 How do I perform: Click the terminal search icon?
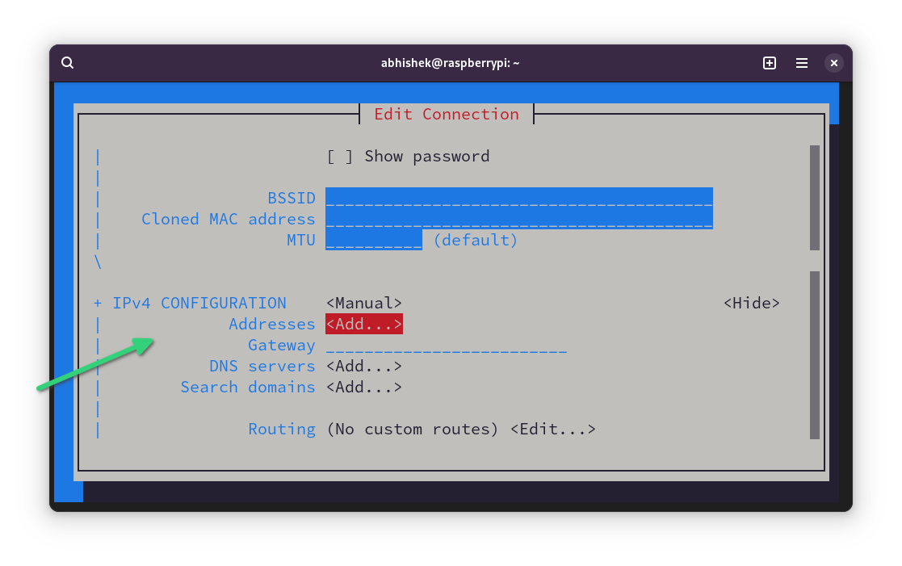pos(68,63)
